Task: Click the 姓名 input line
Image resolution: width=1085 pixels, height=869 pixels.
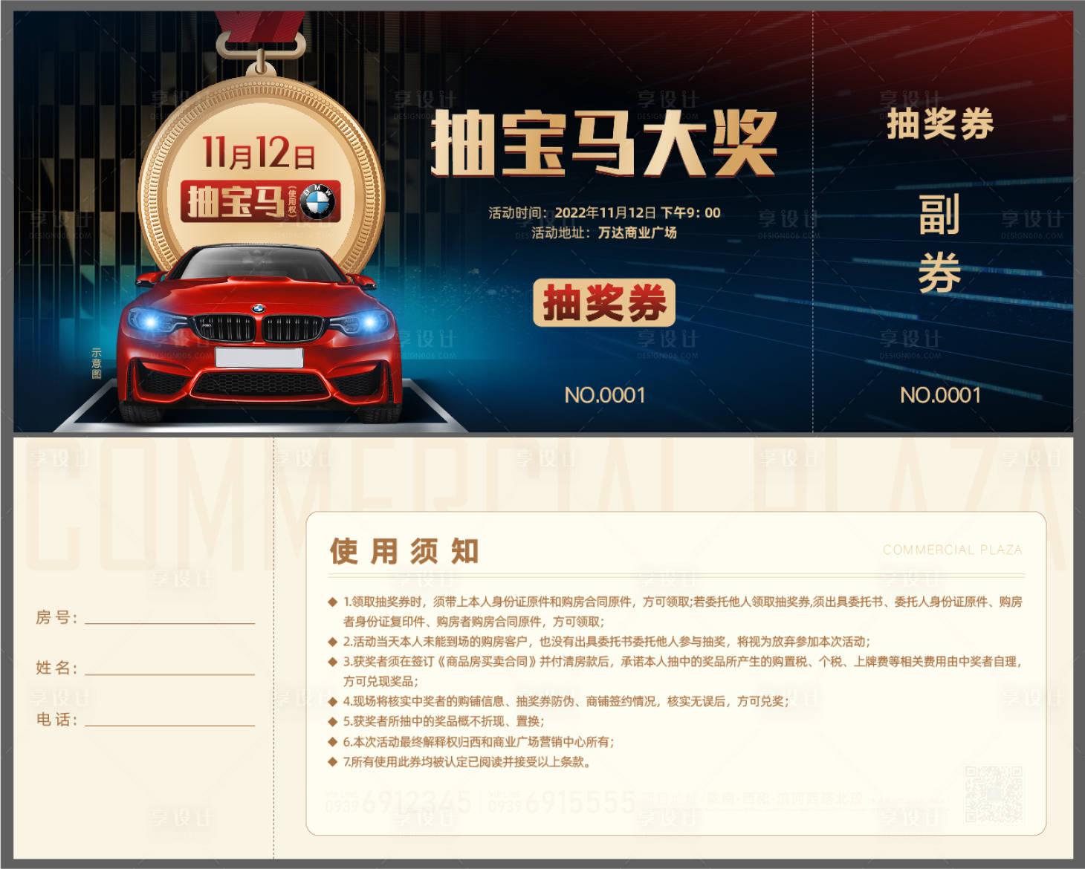Action: 169,674
